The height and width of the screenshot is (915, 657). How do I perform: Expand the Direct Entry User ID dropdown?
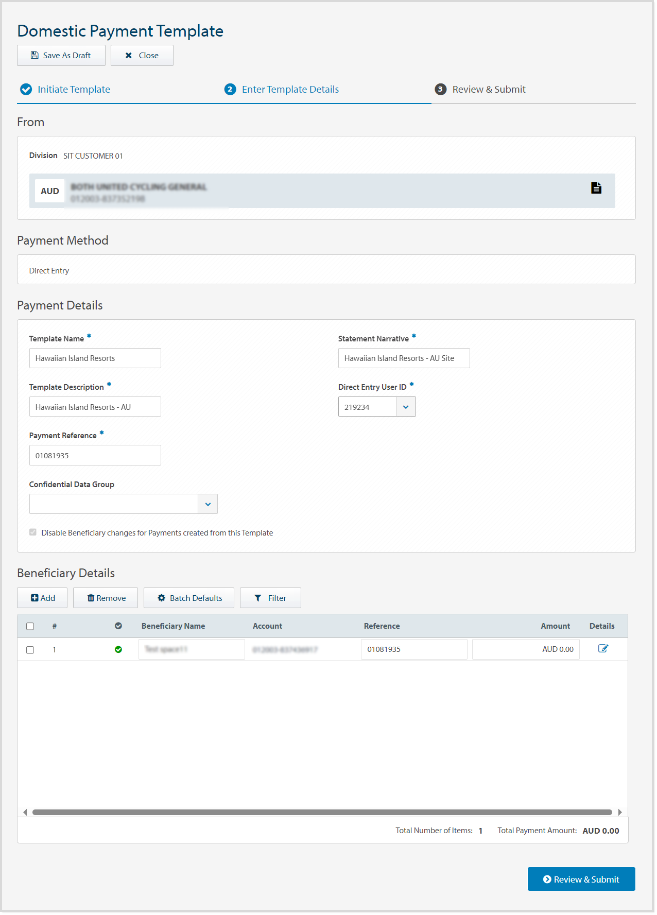(406, 407)
